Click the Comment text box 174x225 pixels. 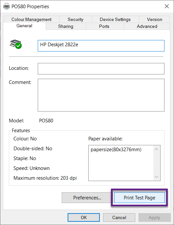pyautogui.click(x=101, y=95)
